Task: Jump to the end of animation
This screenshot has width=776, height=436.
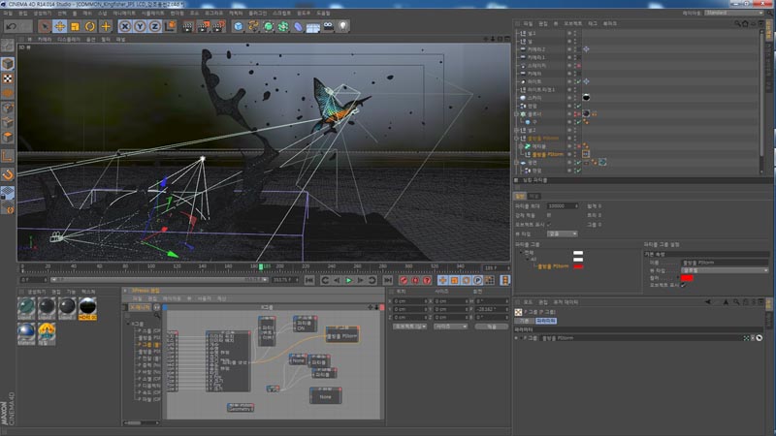Action: [387, 280]
